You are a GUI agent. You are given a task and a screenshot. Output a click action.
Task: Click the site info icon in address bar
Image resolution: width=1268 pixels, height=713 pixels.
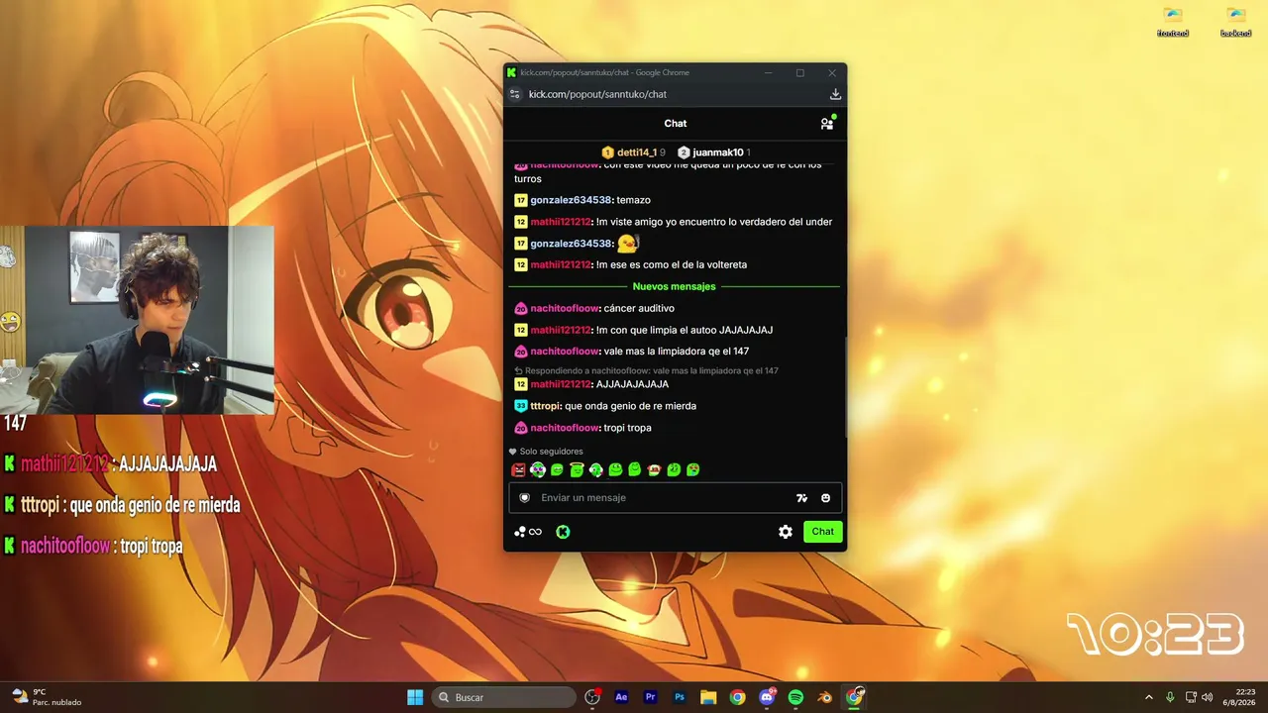pos(514,94)
